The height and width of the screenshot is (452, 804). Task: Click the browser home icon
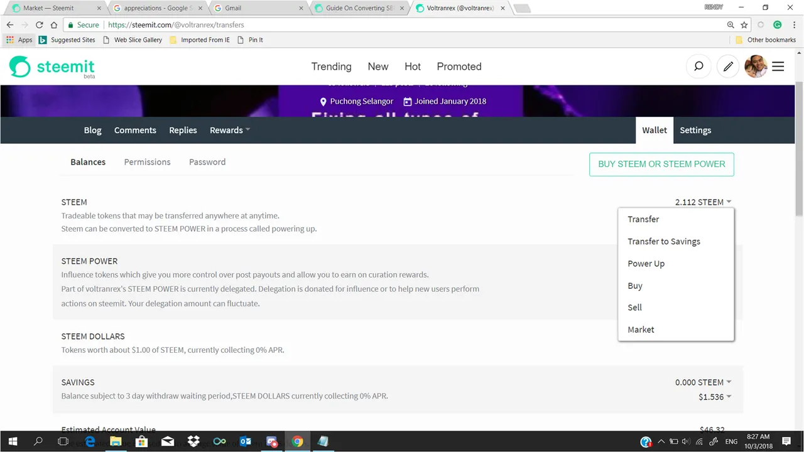point(54,25)
